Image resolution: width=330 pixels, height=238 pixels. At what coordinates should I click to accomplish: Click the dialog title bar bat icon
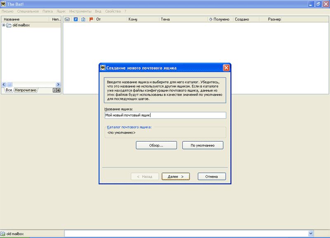point(103,68)
